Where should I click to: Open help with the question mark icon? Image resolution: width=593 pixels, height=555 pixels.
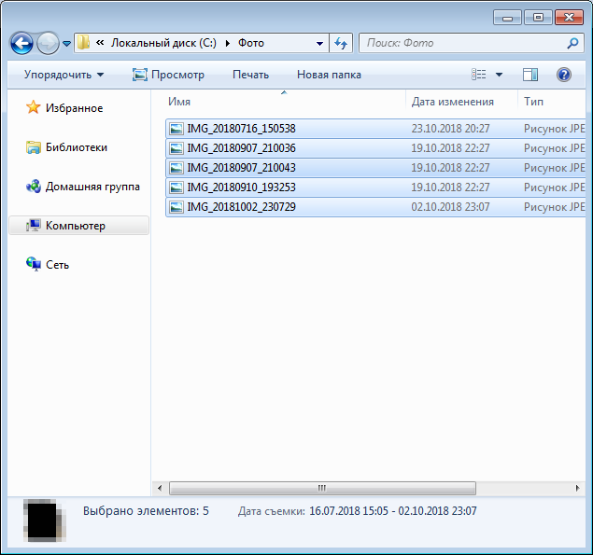click(563, 75)
